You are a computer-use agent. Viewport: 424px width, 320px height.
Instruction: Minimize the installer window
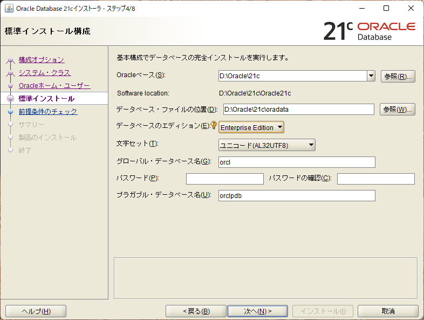coord(362,8)
